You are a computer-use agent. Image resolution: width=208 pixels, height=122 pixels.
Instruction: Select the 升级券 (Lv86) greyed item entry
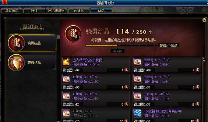pyautogui.click(x=96, y=115)
